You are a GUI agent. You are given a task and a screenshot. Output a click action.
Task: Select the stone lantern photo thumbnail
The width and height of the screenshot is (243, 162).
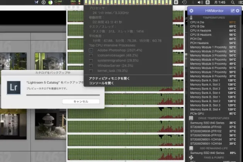click(51, 124)
